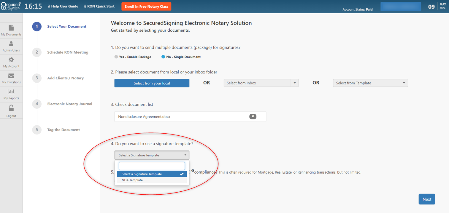Open My Documents from the sidebar
Screen dimensions: 449x213
click(x=11, y=28)
